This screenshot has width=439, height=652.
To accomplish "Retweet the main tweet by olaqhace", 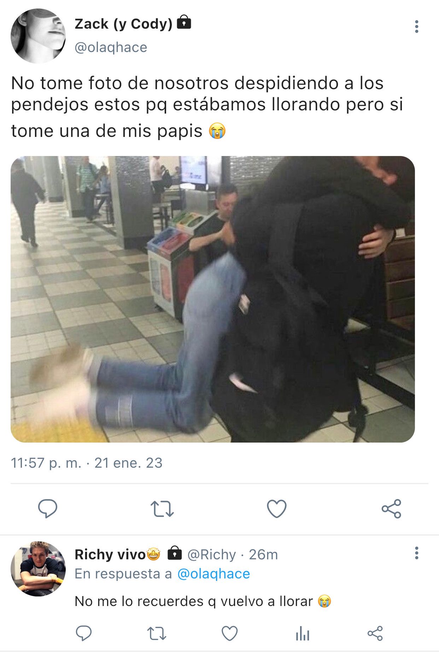I will tap(162, 509).
